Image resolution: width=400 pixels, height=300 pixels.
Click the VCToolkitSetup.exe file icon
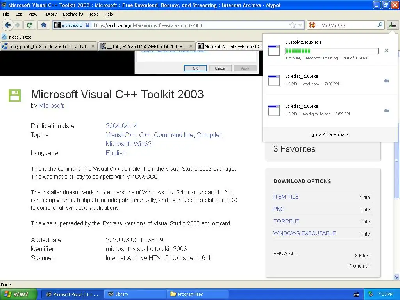[274, 50]
